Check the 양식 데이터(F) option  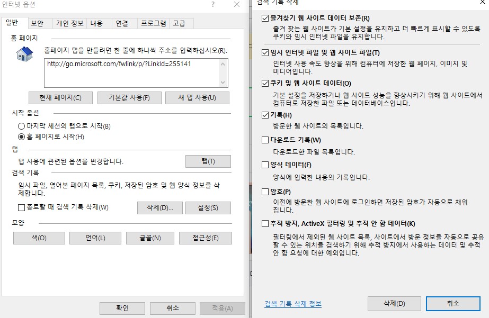265,165
